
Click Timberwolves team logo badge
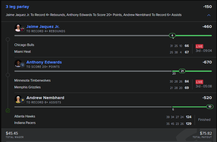[x=22, y=65]
